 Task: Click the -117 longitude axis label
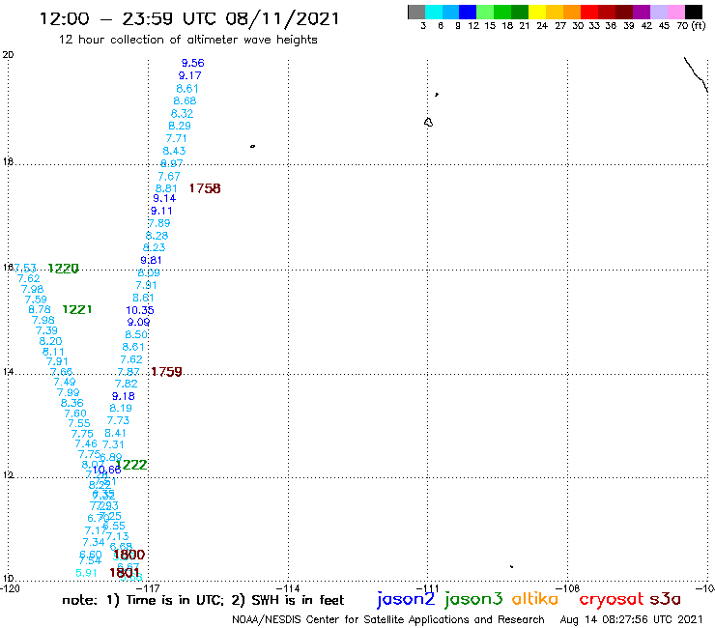pos(148,588)
